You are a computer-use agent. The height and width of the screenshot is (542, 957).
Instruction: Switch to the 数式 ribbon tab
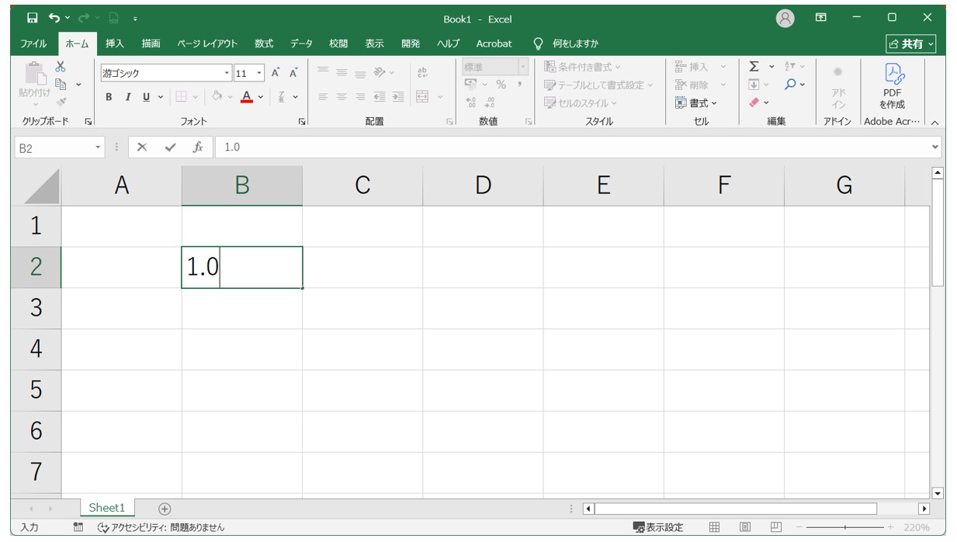click(264, 43)
